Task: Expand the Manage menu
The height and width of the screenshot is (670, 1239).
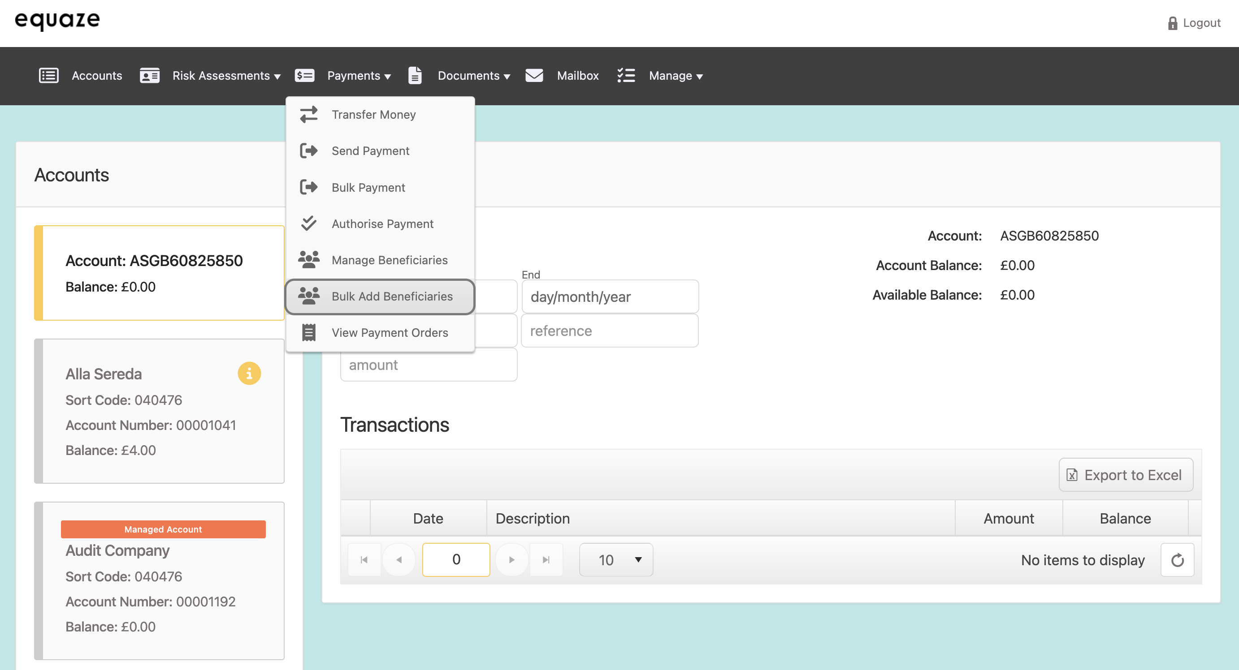Action: [x=675, y=76]
